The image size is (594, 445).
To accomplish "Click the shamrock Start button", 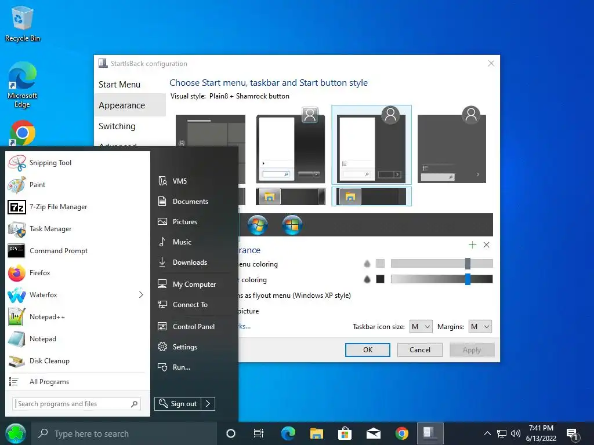I will click(16, 433).
